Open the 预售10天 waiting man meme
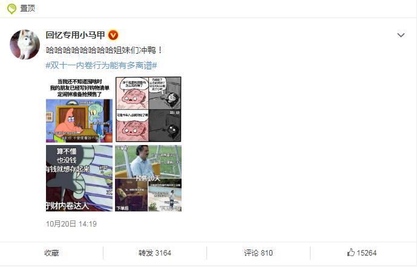The width and height of the screenshot is (417, 267). pos(148,178)
